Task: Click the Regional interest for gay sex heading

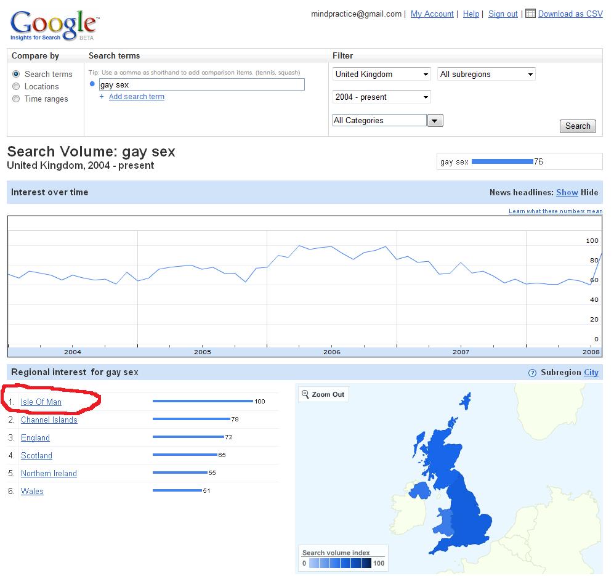Action: (x=75, y=372)
